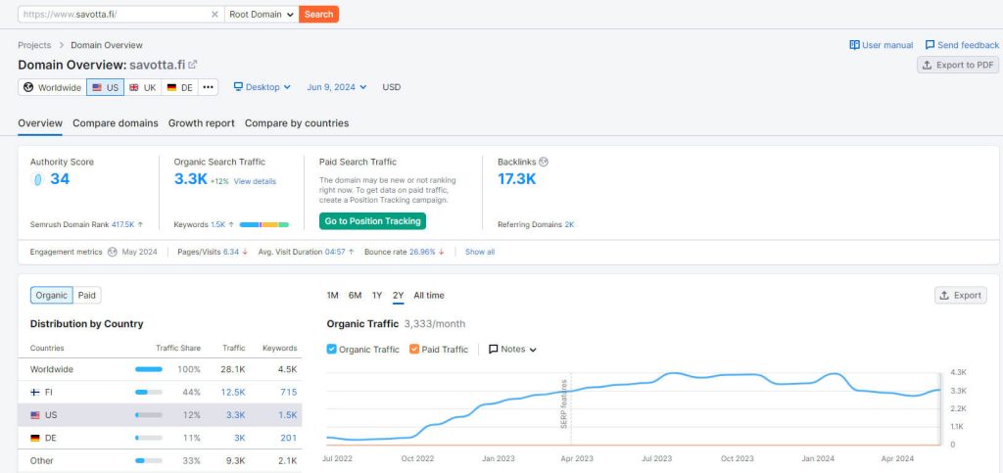This screenshot has width=1003, height=473.
Task: Click the Send feedback chat icon
Action: point(931,45)
